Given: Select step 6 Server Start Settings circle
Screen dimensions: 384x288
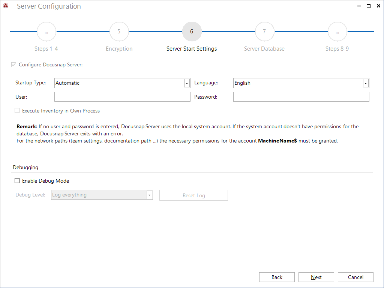Looking at the screenshot, I should [x=192, y=31].
